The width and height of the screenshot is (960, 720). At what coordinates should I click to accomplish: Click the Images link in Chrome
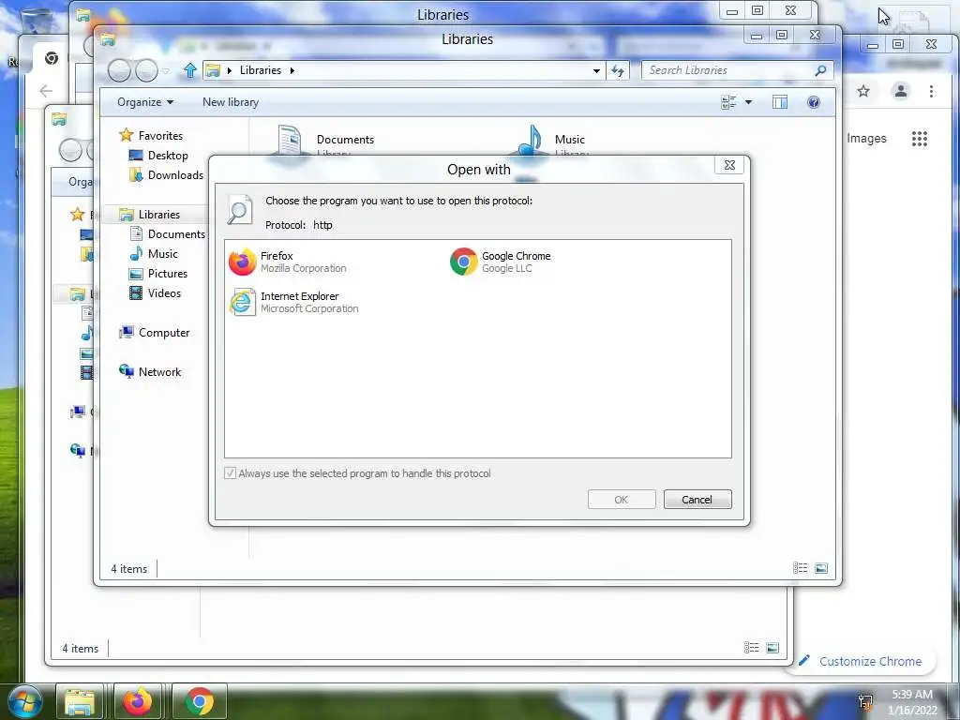[x=866, y=139]
